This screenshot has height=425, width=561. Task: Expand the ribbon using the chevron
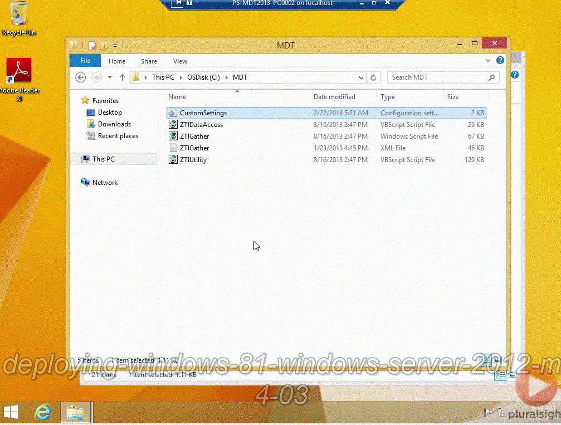[x=487, y=61]
